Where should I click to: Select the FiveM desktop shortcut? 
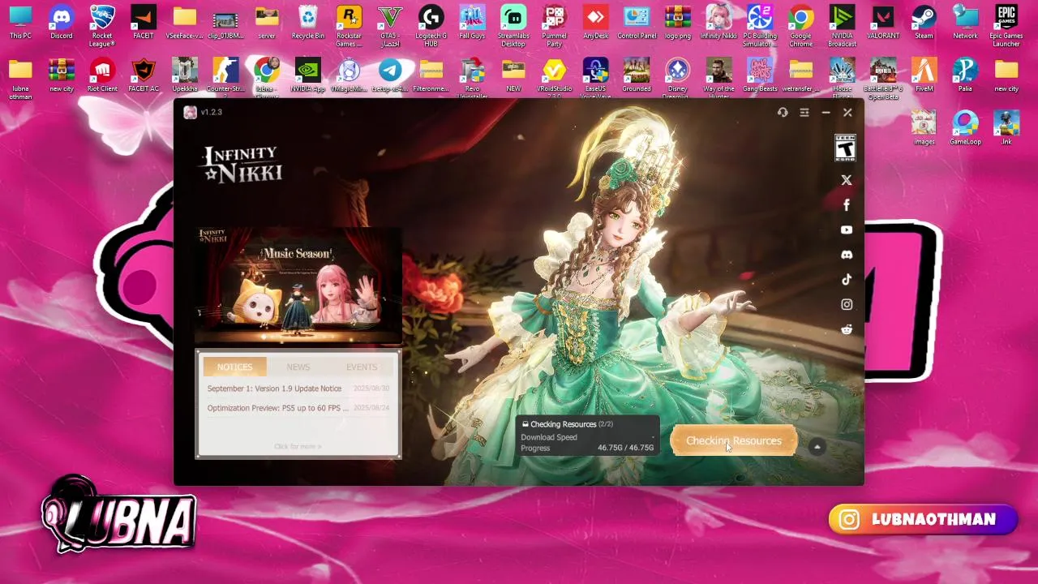(924, 75)
